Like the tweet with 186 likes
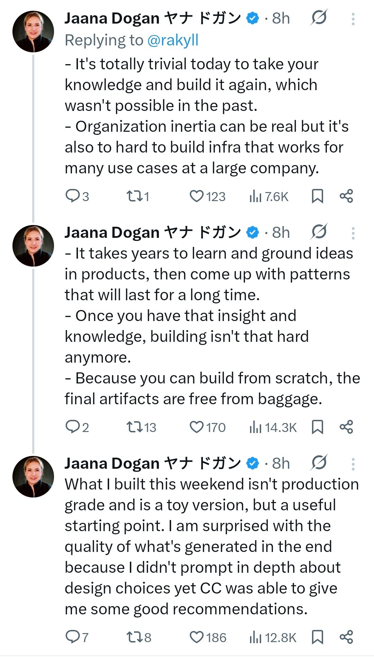 click(197, 637)
